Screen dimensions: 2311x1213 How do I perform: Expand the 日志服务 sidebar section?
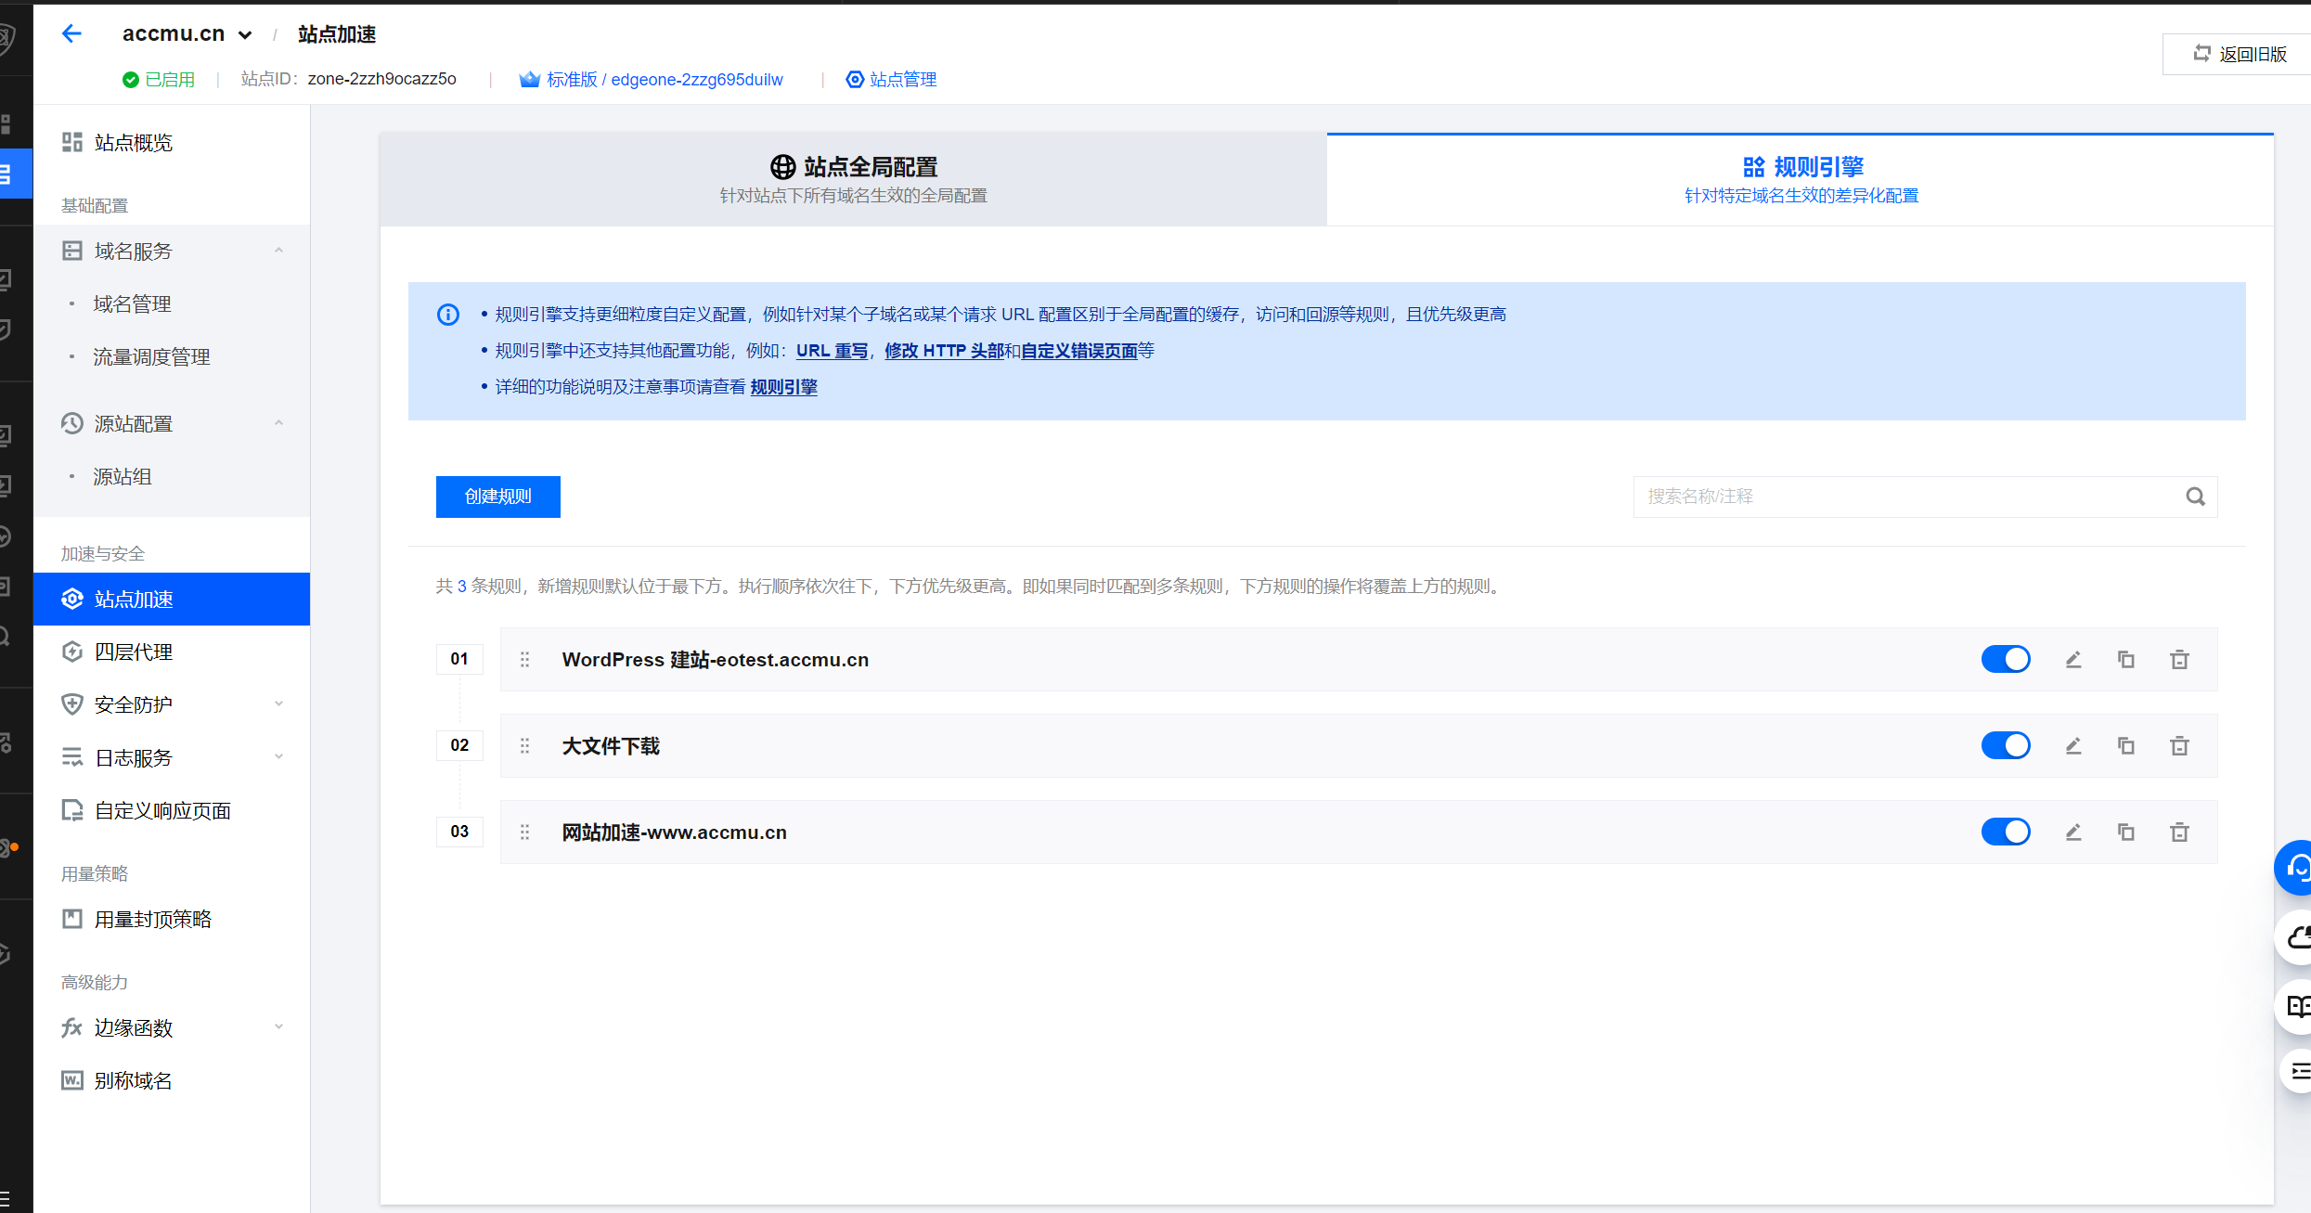(172, 758)
